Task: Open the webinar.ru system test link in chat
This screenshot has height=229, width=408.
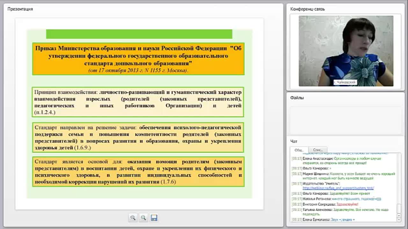Action: point(338,188)
